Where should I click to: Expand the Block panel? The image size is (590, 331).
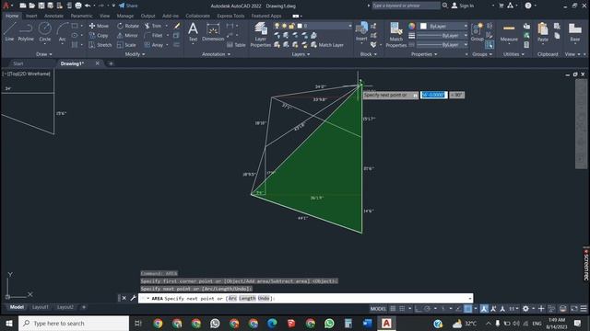(x=369, y=54)
